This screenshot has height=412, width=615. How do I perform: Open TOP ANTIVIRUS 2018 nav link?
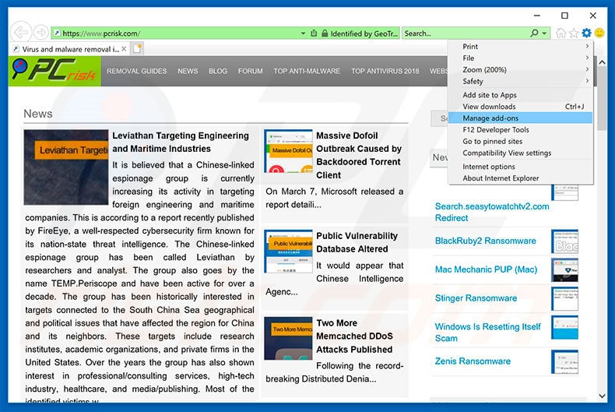[x=385, y=71]
